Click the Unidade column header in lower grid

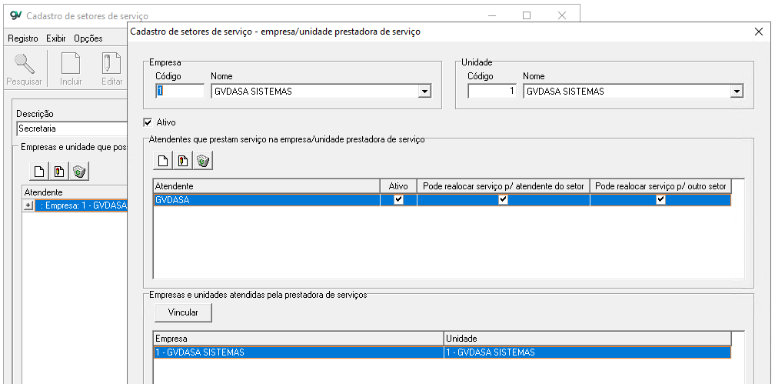[587, 339]
